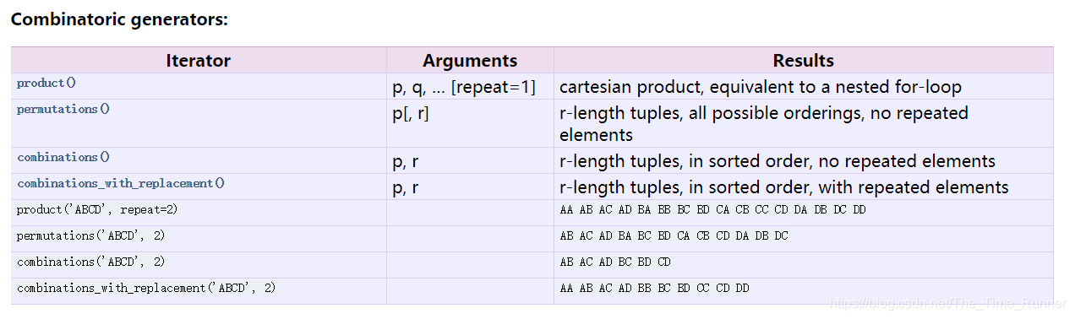Image resolution: width=1075 pixels, height=319 pixels.
Task: Click the Results column header
Action: click(x=803, y=60)
